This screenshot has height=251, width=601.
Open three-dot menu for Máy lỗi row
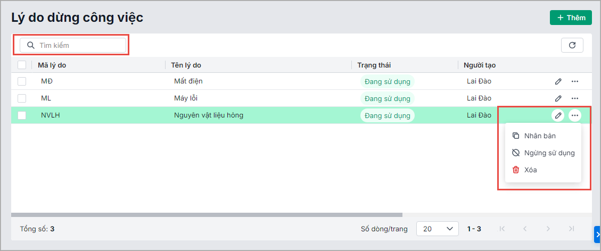[x=575, y=98]
